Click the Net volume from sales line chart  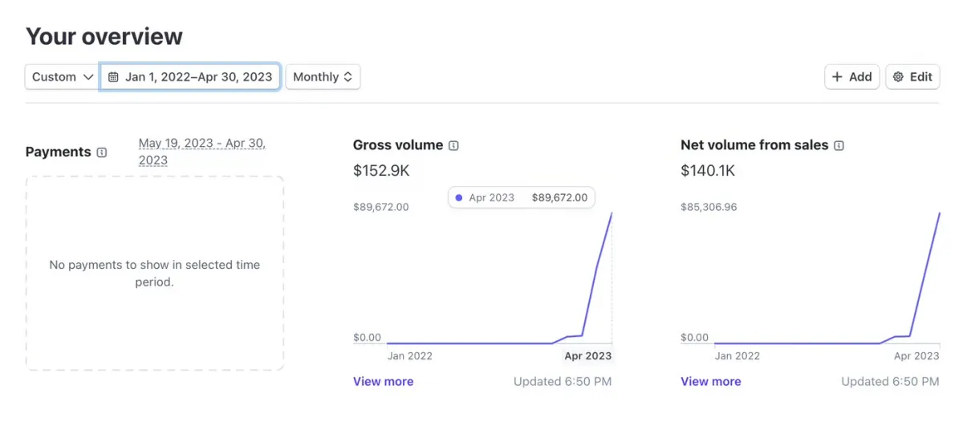click(924, 271)
